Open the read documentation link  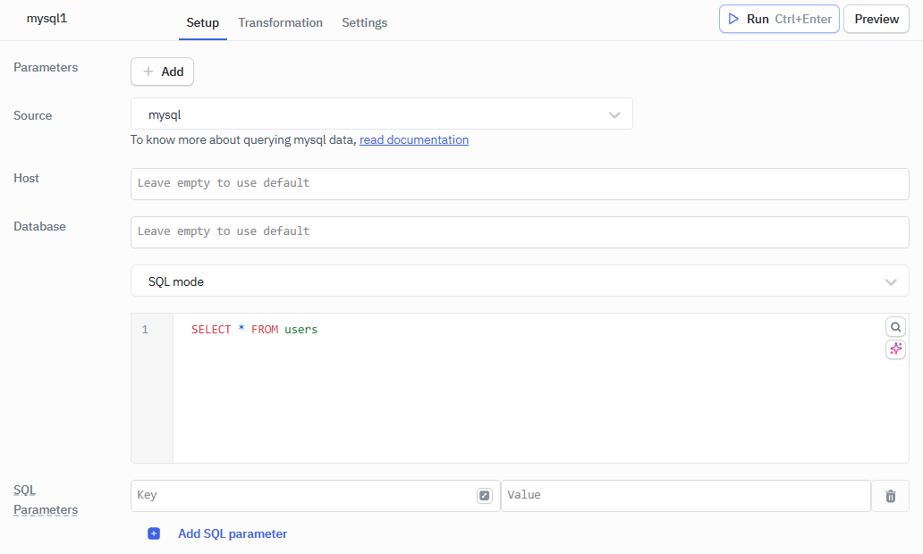pyautogui.click(x=413, y=139)
